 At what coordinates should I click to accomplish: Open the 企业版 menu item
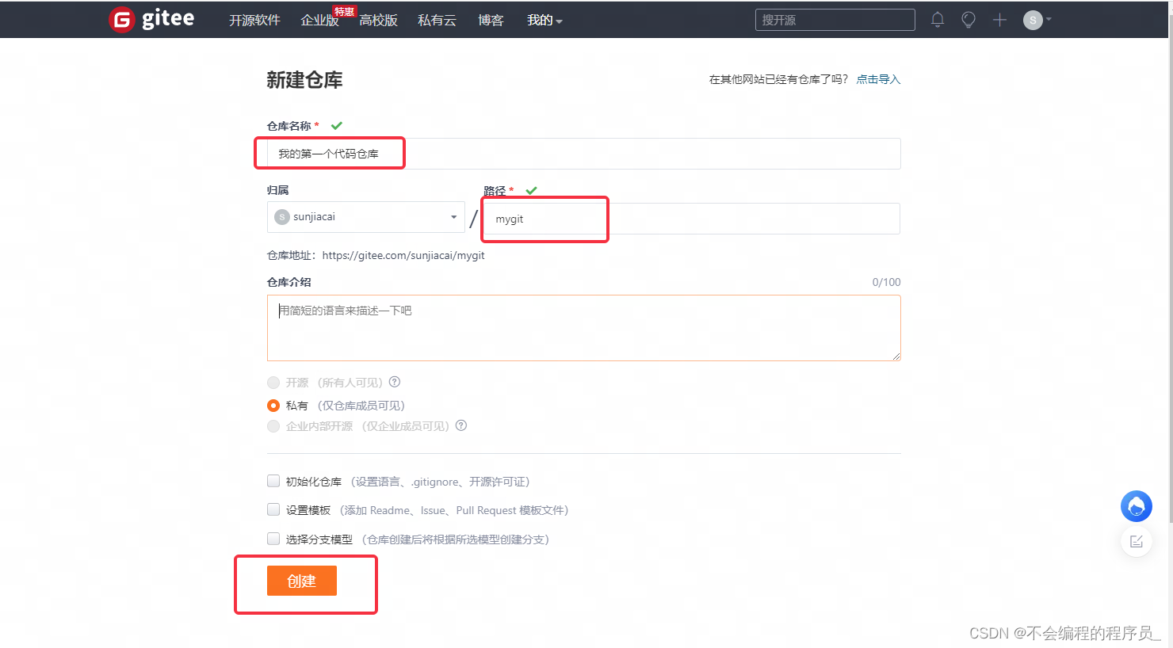point(319,21)
